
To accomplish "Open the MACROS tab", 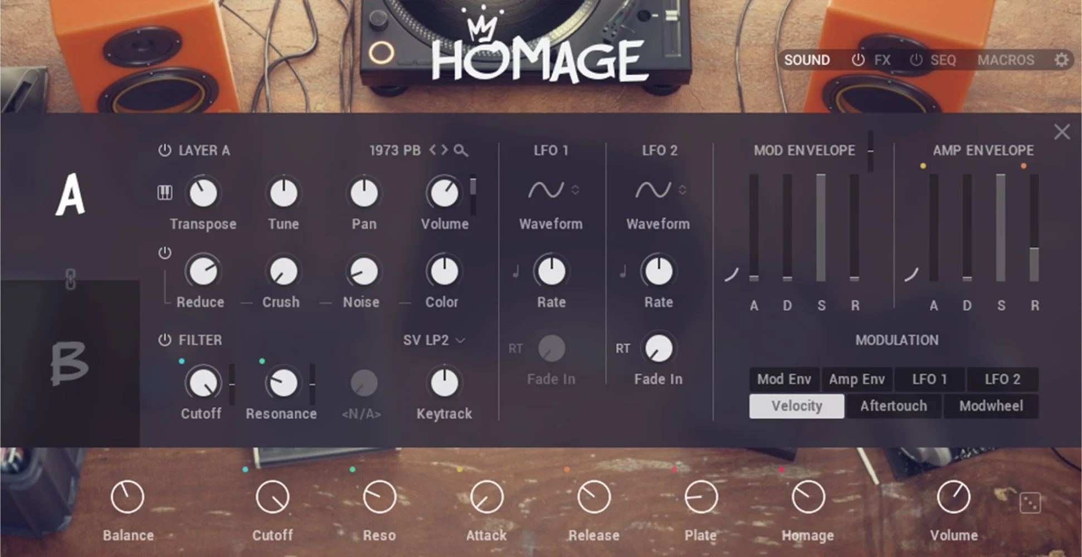I will 1006,60.
